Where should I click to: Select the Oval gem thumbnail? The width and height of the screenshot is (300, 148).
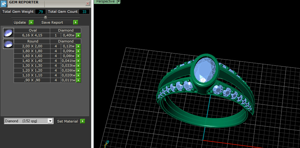tap(9, 33)
